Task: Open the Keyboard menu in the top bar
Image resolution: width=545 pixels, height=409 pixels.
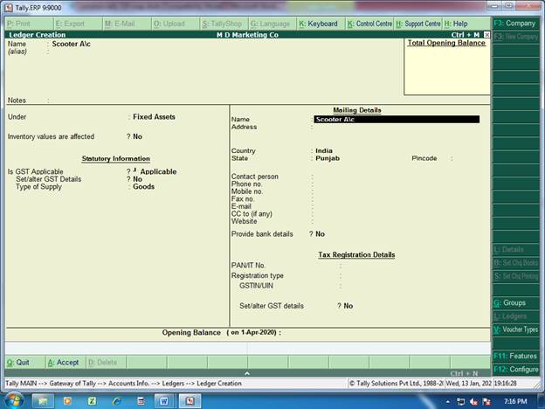Action: click(318, 24)
